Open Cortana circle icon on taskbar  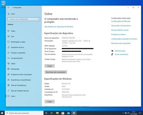click(46, 113)
